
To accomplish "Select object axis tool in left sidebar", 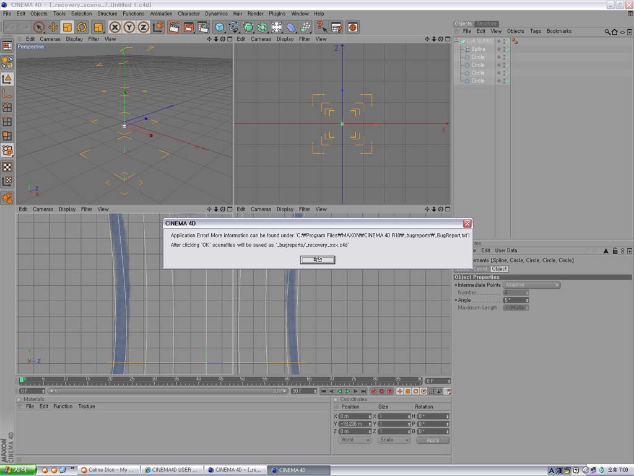I will (x=7, y=94).
